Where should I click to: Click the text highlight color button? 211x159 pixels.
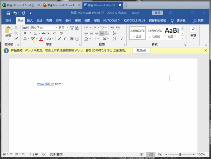[x=33, y=39]
